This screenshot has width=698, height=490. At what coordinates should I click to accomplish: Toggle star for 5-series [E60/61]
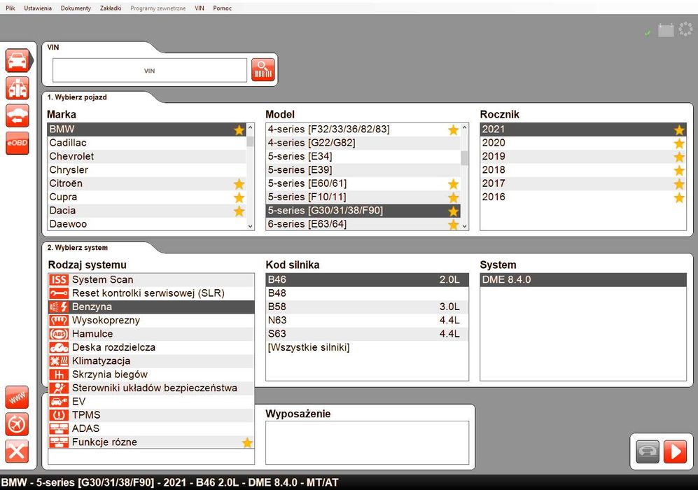click(x=453, y=184)
